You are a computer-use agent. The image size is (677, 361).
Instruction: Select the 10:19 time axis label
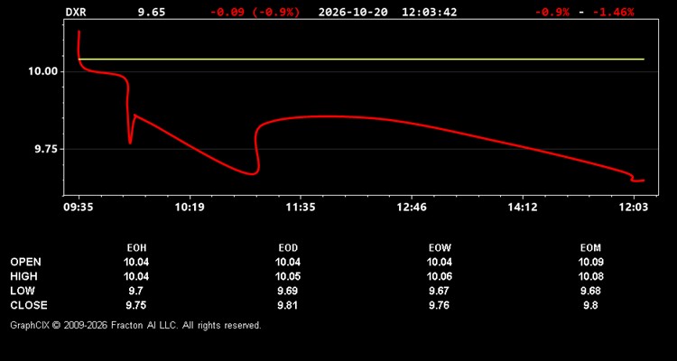[190, 208]
